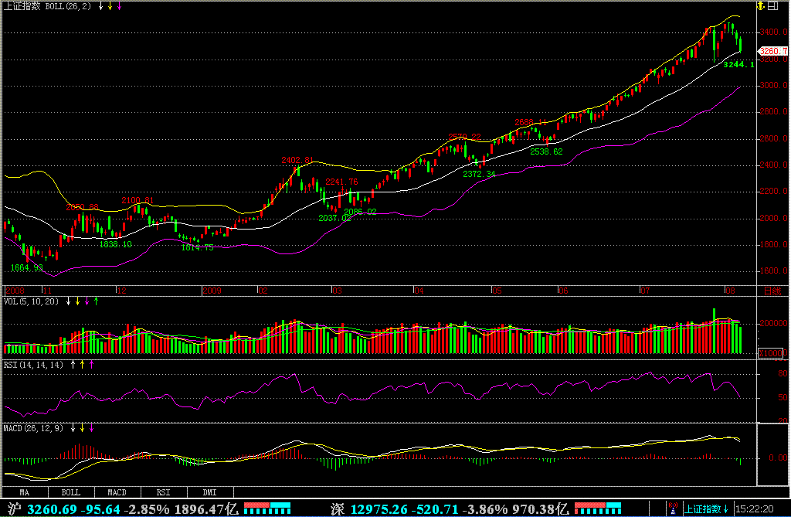This screenshot has height=517, width=791.
Task: Click the window layout grid icon
Action: (x=772, y=6)
